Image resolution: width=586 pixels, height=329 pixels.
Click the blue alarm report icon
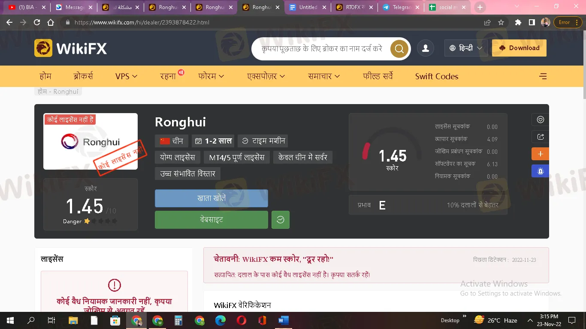tap(540, 171)
